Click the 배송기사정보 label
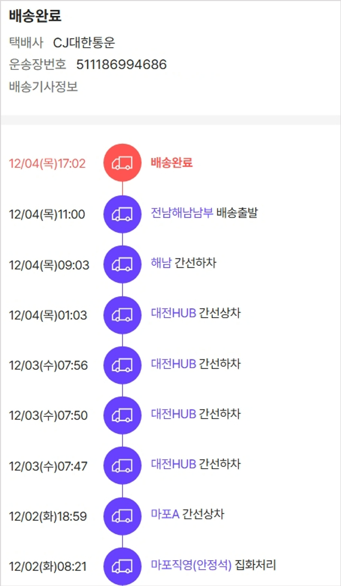 [x=43, y=86]
